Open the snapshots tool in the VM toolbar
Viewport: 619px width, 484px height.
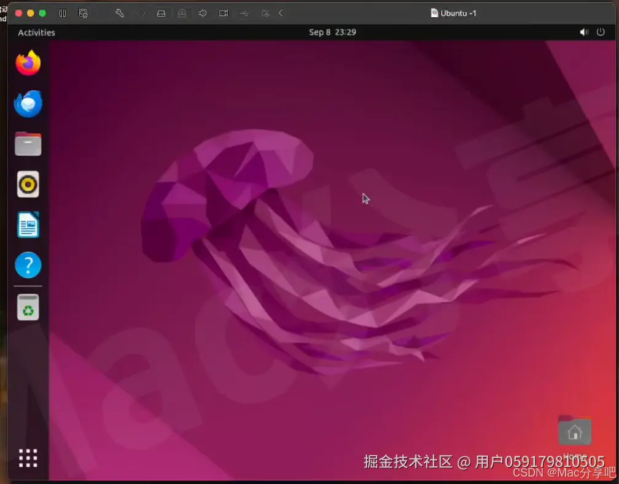tap(84, 13)
